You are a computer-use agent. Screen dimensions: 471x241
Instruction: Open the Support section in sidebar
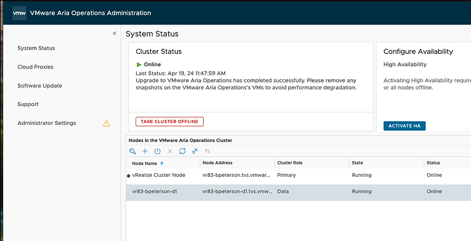[x=28, y=105]
